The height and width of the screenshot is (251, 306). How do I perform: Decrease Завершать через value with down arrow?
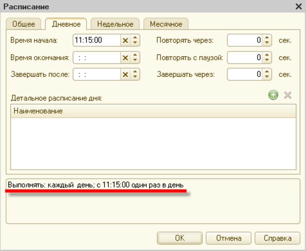coord(267,77)
